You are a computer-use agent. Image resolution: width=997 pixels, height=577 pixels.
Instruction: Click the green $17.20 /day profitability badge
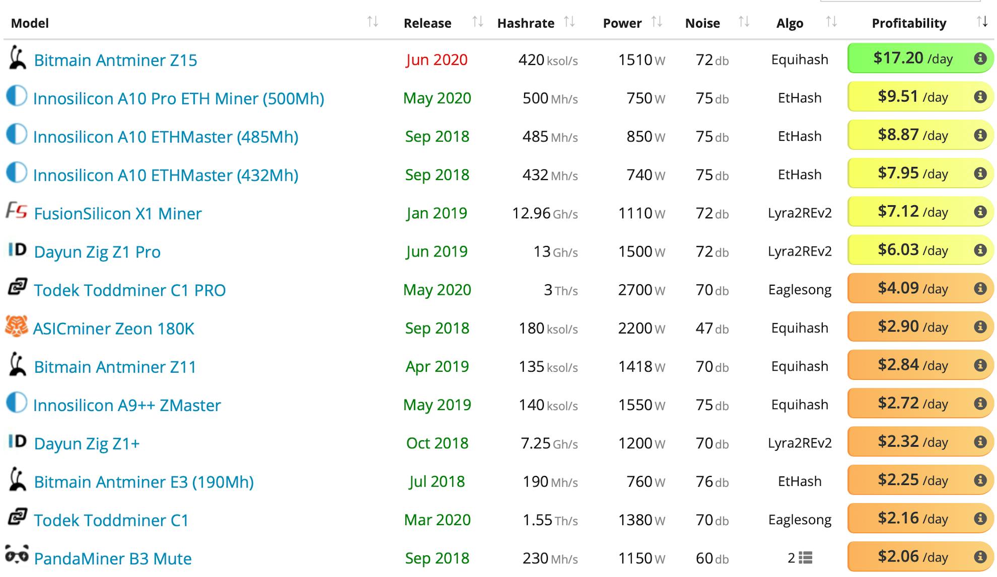click(x=920, y=58)
